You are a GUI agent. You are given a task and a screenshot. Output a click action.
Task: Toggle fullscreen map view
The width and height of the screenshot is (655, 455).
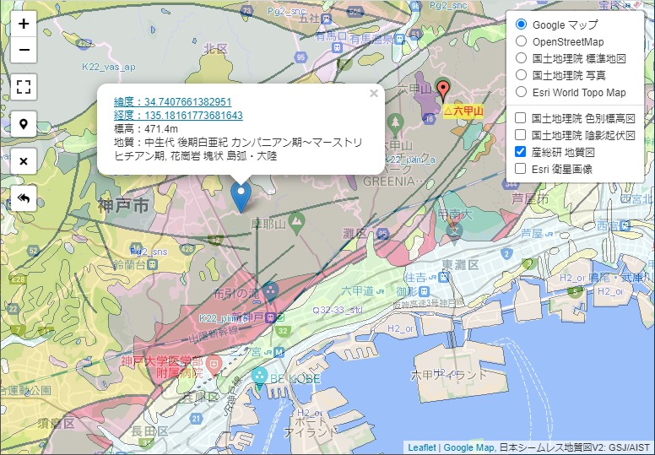24,87
